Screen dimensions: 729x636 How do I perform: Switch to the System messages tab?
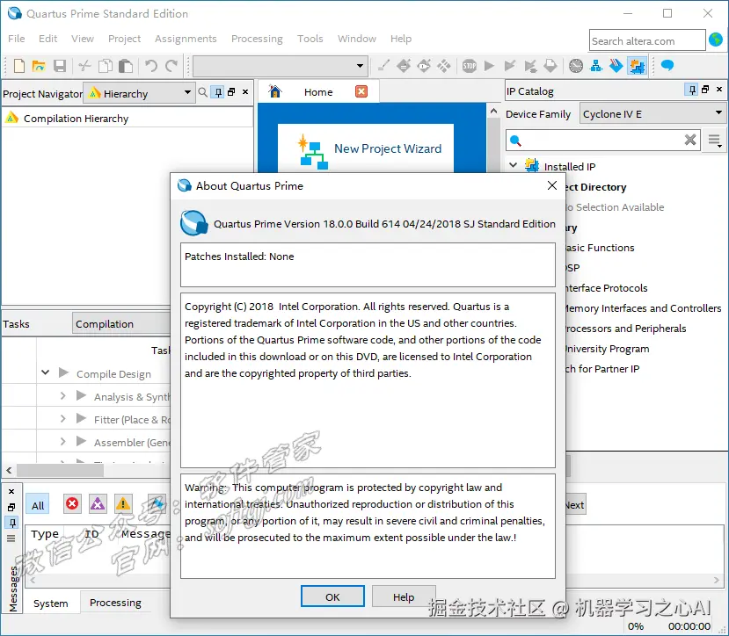coord(51,603)
